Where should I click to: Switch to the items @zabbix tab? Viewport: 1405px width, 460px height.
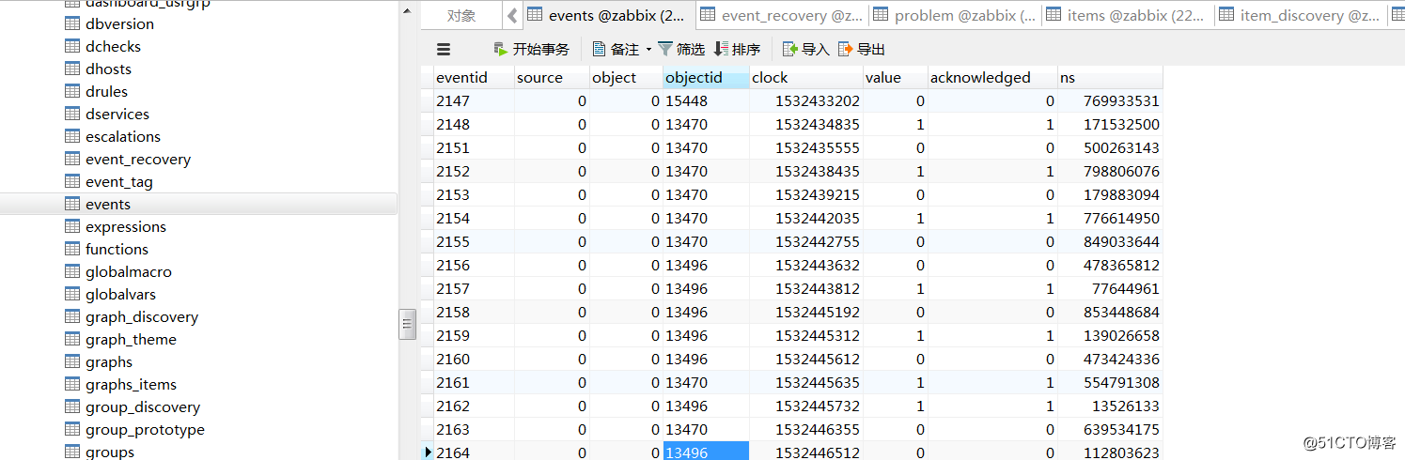point(1128,15)
